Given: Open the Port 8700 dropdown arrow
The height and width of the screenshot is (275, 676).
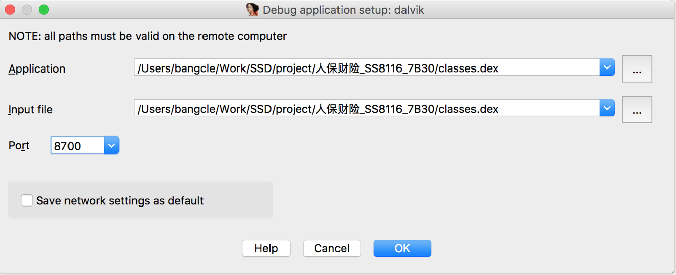Looking at the screenshot, I should (x=111, y=146).
